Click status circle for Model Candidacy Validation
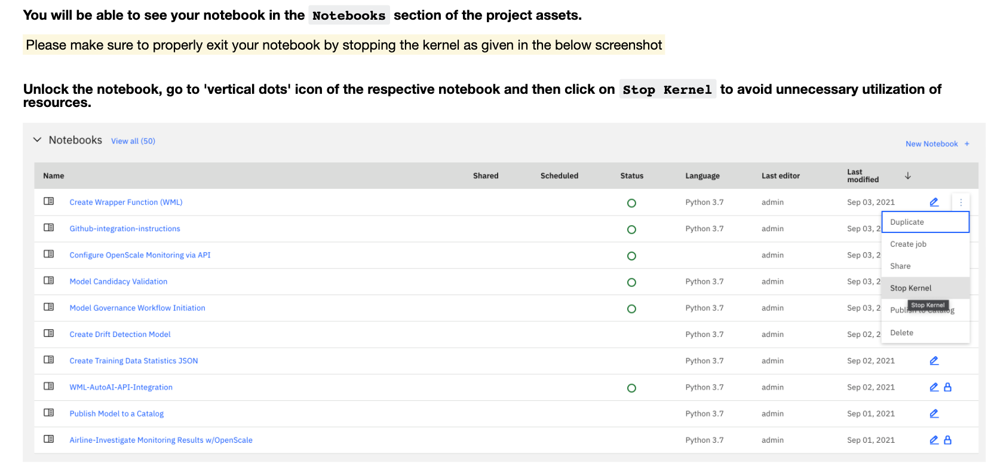 coord(631,282)
